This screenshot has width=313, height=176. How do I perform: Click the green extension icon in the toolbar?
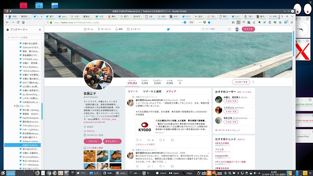pyautogui.click(x=275, y=22)
